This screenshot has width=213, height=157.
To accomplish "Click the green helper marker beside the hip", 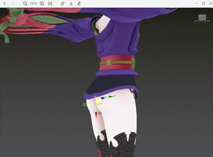I will [85, 105].
